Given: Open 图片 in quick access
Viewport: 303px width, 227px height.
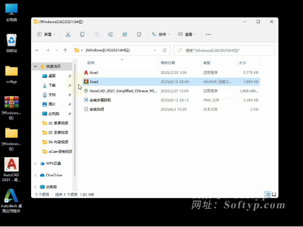Looking at the screenshot, I should pos(52,104).
